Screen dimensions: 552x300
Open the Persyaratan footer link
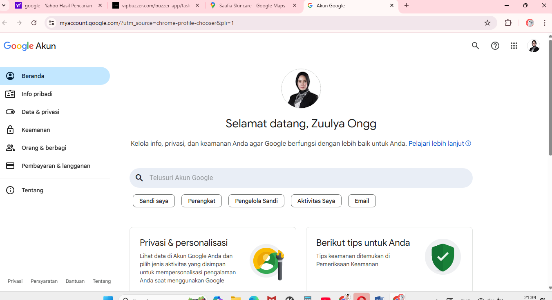click(x=44, y=281)
